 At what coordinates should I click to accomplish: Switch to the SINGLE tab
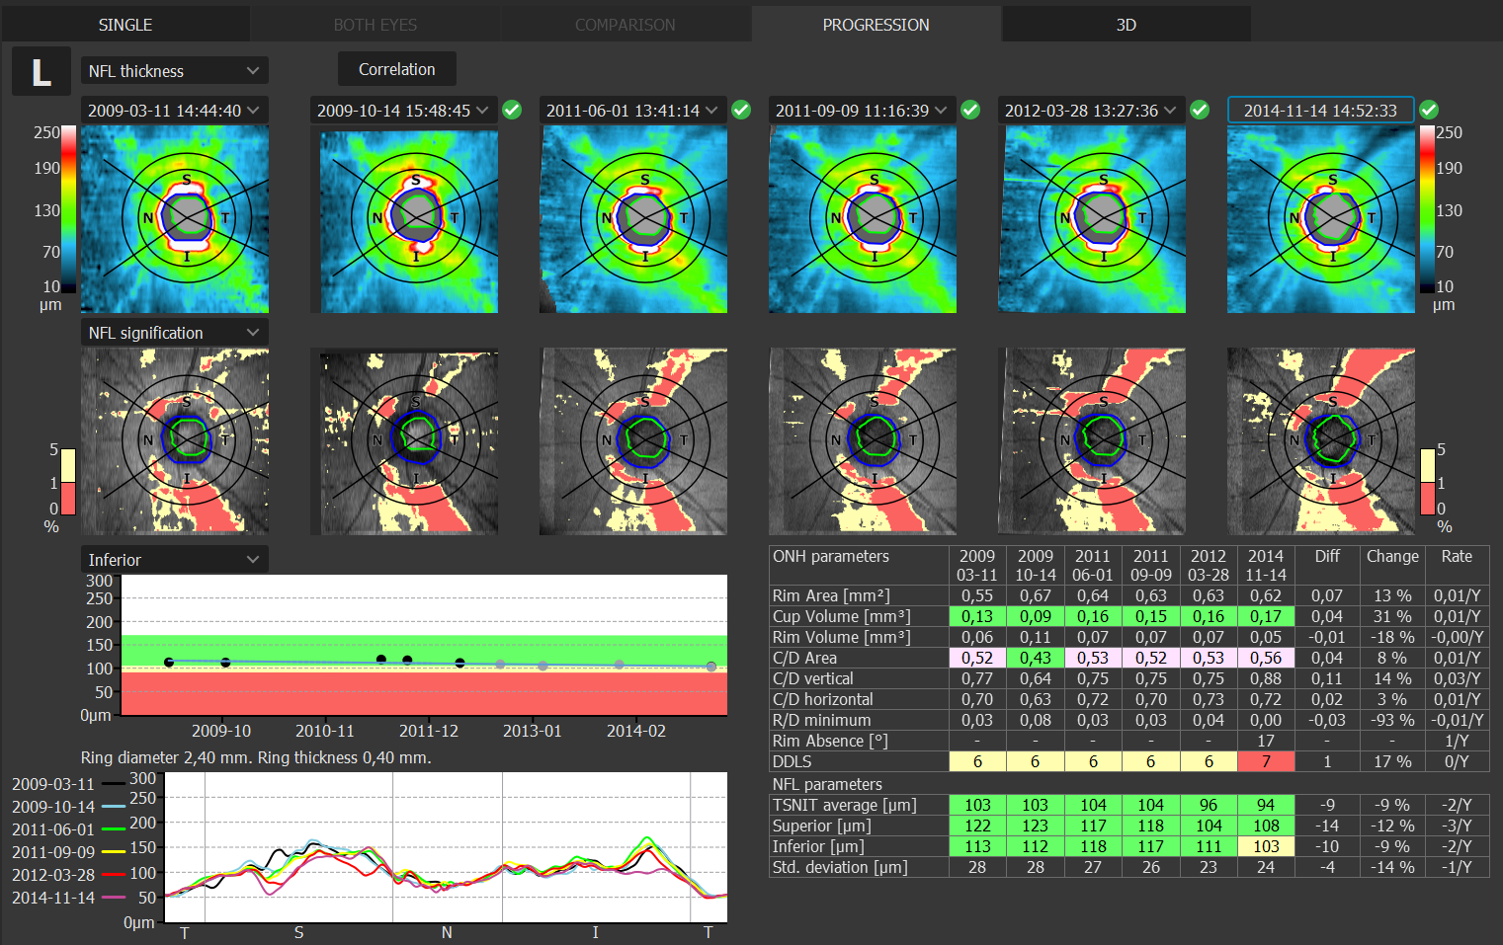point(125,24)
